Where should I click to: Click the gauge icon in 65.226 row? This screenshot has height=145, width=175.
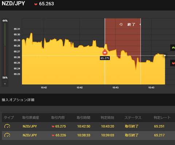pos(7,135)
